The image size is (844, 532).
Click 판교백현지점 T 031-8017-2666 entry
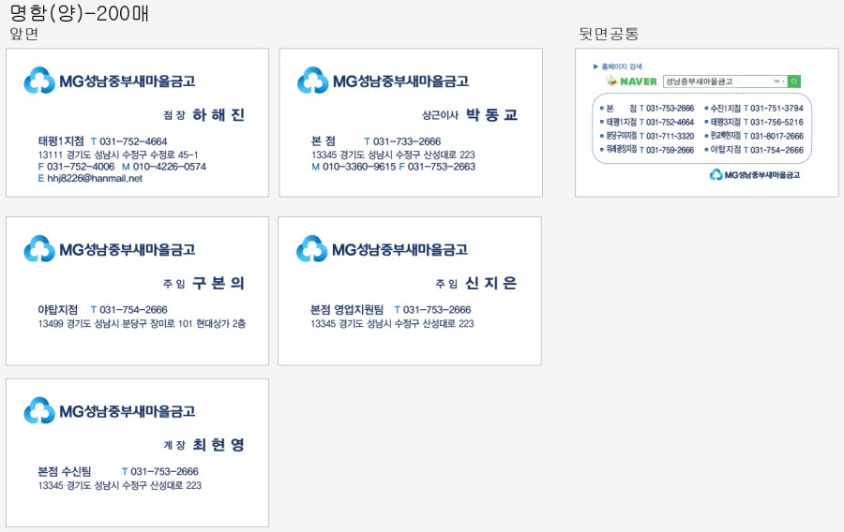[754, 136]
